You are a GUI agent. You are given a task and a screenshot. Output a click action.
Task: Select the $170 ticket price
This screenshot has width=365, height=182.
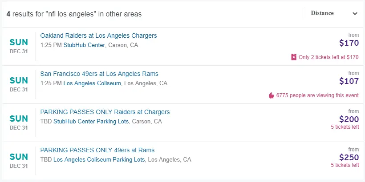click(349, 44)
